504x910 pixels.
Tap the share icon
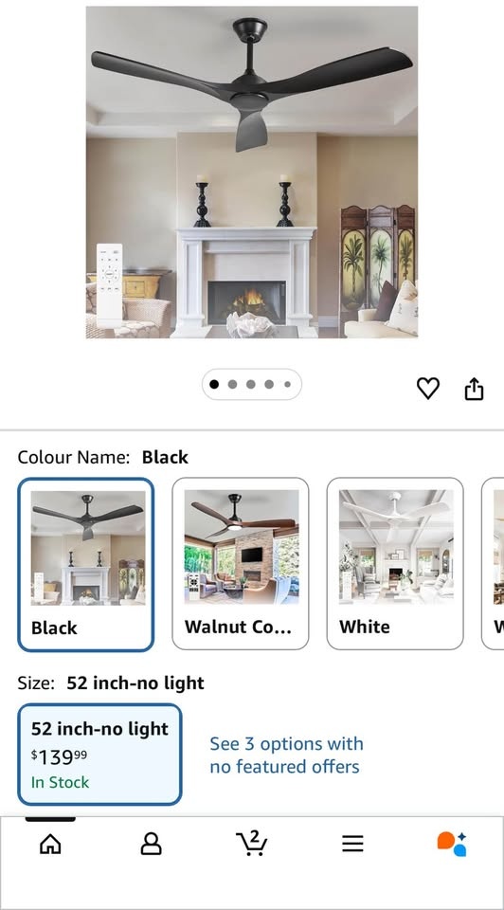[474, 389]
